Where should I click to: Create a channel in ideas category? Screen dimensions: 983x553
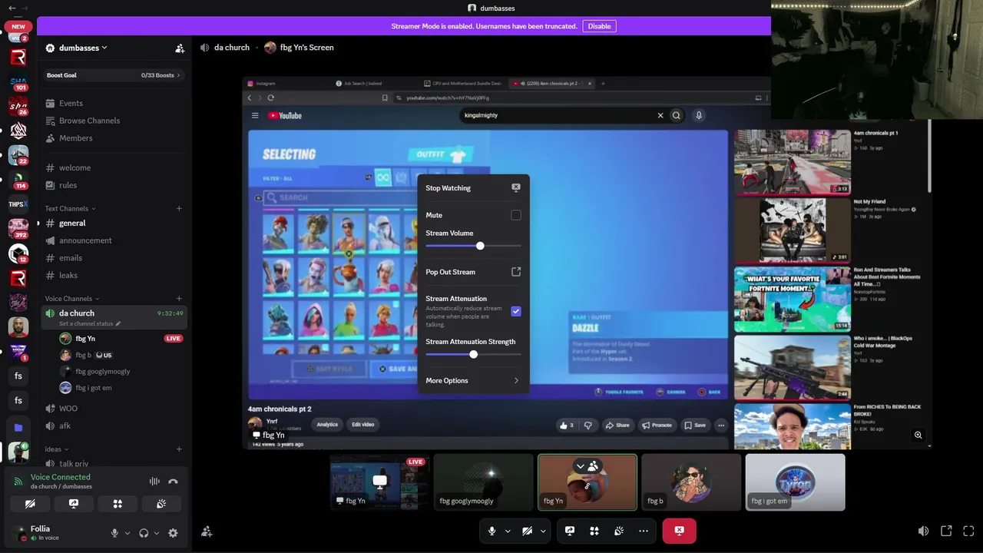pyautogui.click(x=179, y=449)
